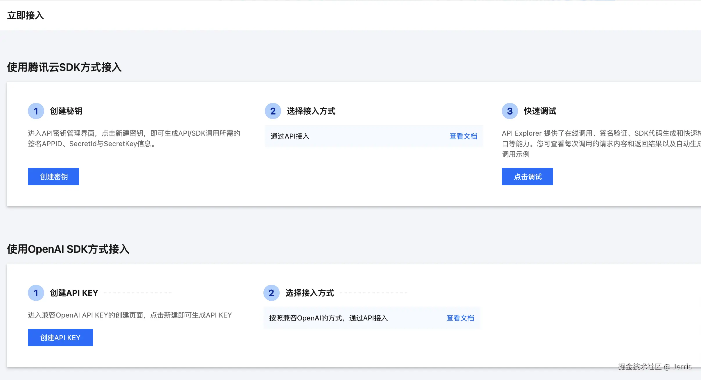Click step 1 circle beside 创建API KEY heading
Screen dimensions: 701x380
[36, 293]
